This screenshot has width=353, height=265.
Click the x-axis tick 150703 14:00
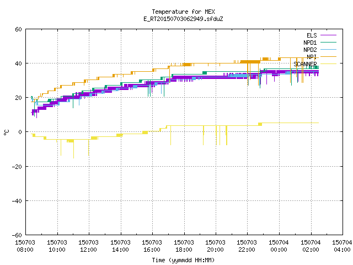tap(120, 246)
